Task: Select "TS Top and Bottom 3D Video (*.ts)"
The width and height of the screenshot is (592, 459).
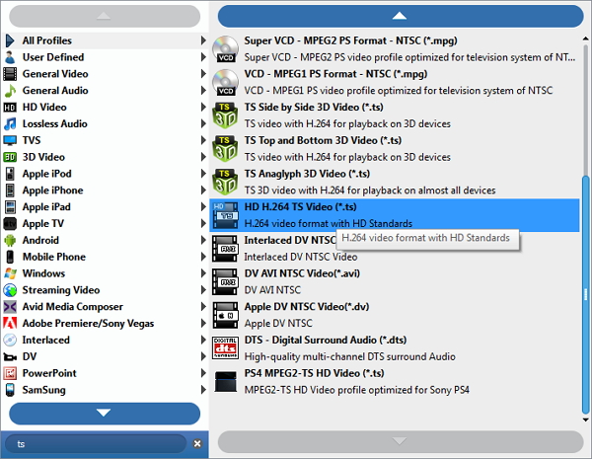Action: click(323, 140)
